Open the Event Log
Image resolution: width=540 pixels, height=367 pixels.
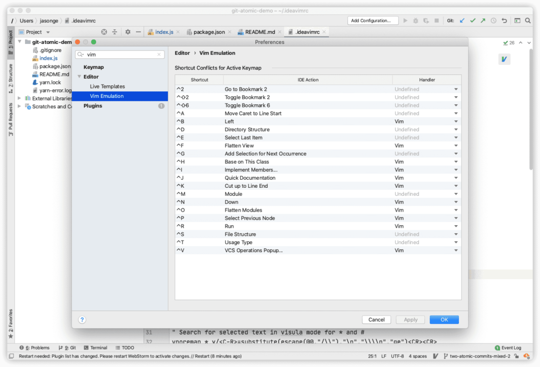coord(508,348)
